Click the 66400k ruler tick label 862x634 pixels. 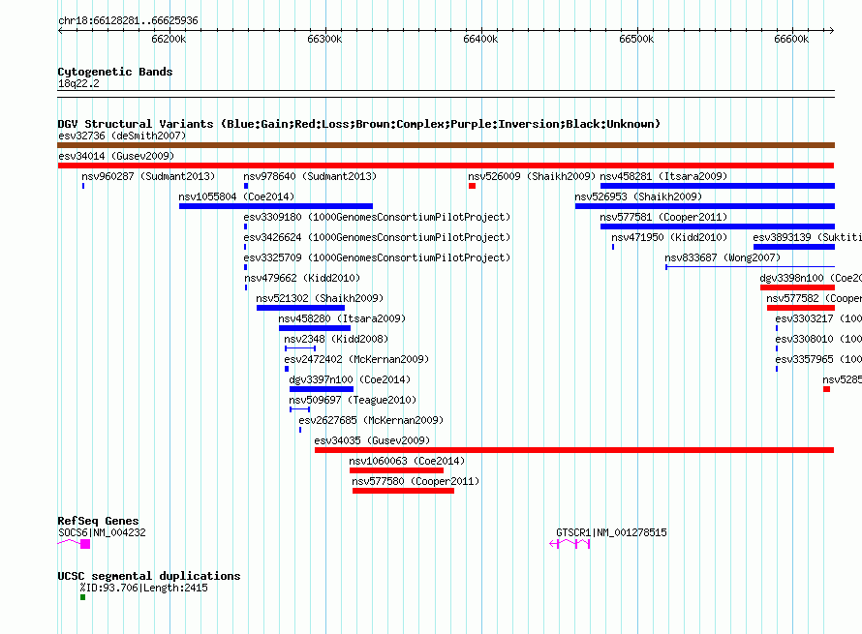tap(480, 39)
